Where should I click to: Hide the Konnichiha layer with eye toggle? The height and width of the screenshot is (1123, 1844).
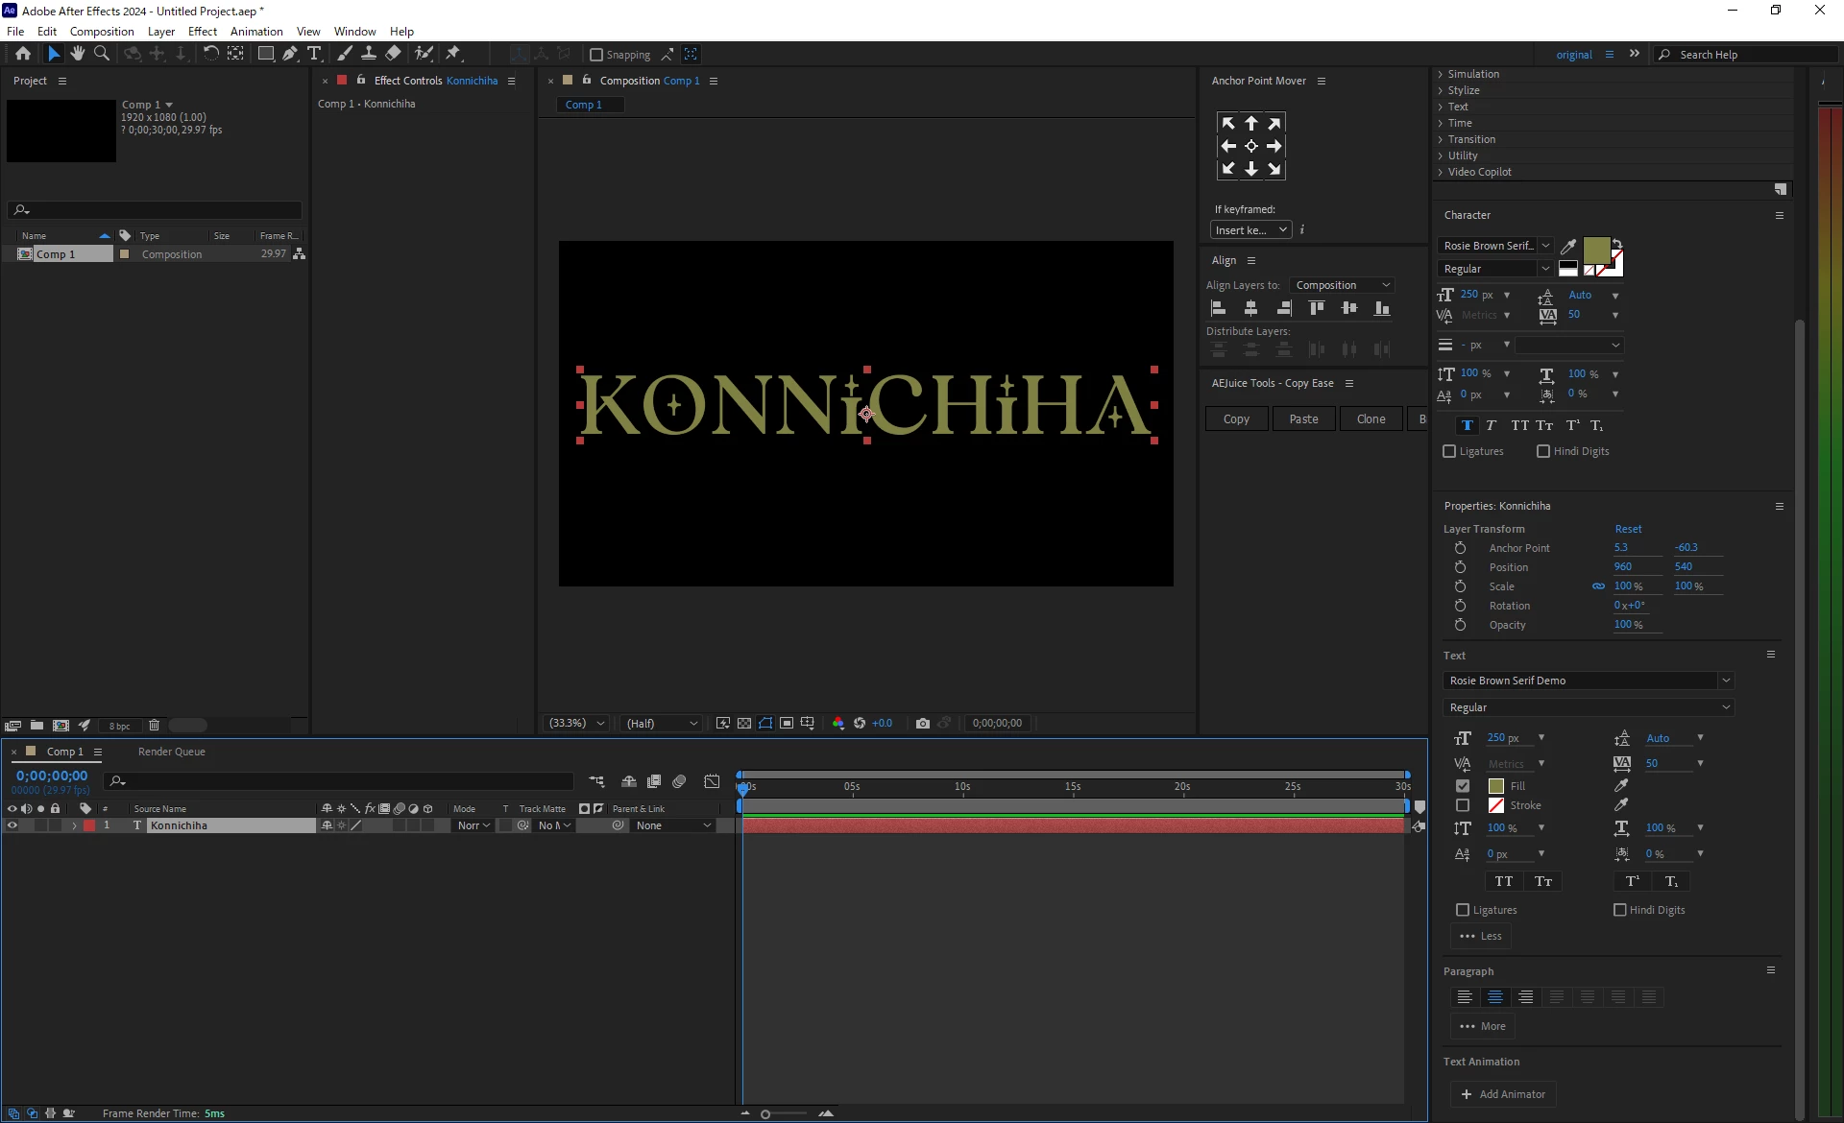(x=12, y=825)
